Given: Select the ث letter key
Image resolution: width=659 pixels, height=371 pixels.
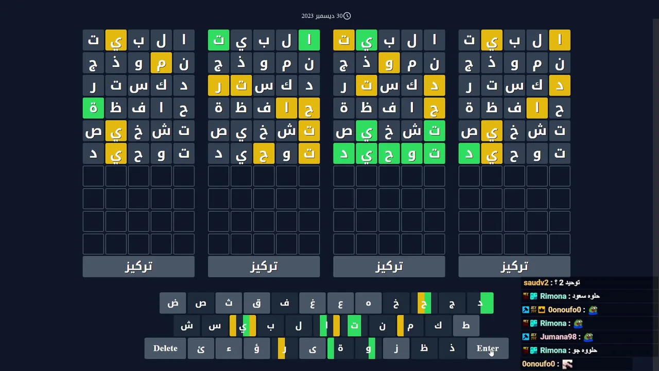Looking at the screenshot, I should [229, 303].
